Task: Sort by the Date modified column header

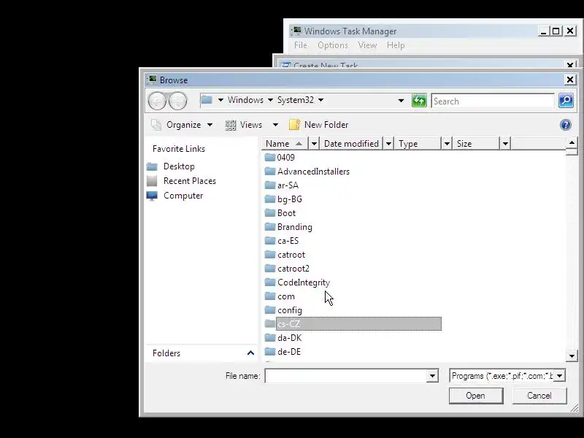Action: pyautogui.click(x=351, y=143)
